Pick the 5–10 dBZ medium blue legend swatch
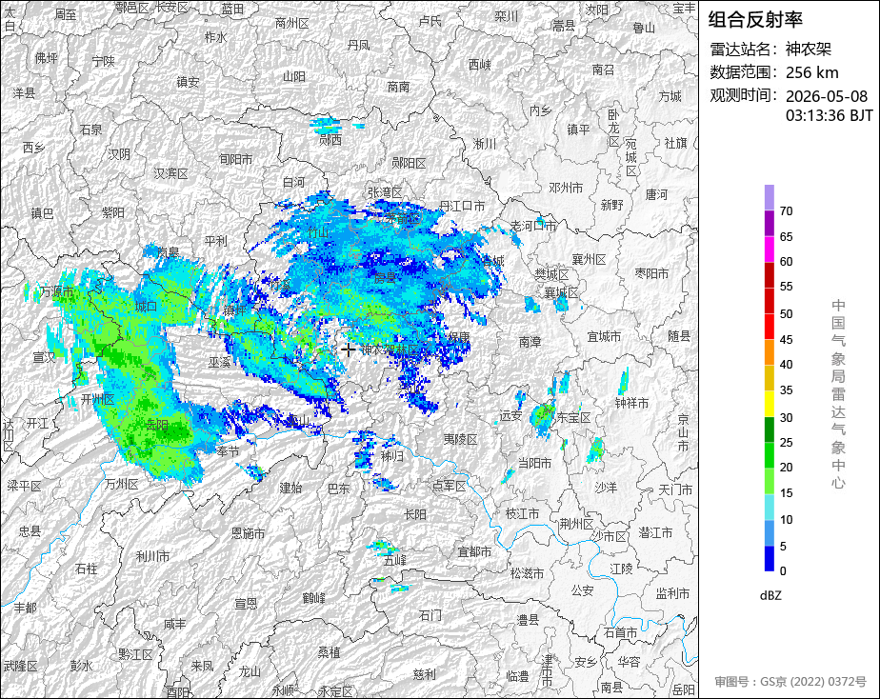880x699 pixels. click(x=769, y=533)
